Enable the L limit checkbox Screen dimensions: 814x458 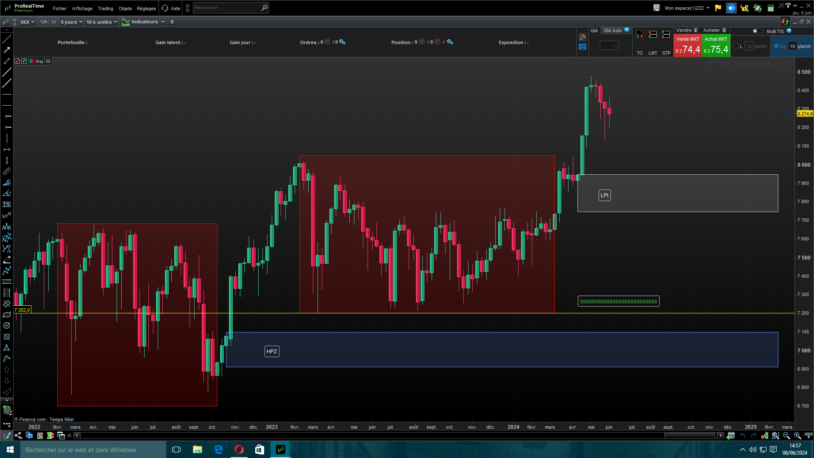point(736,46)
